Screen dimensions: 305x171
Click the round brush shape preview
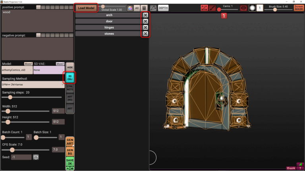coord(252,8)
